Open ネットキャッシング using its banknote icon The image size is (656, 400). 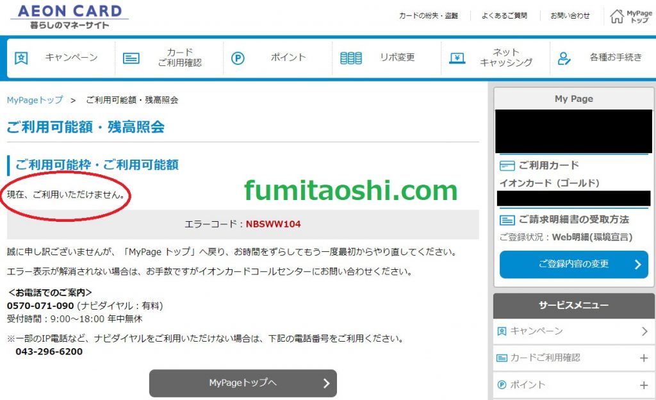coord(457,58)
